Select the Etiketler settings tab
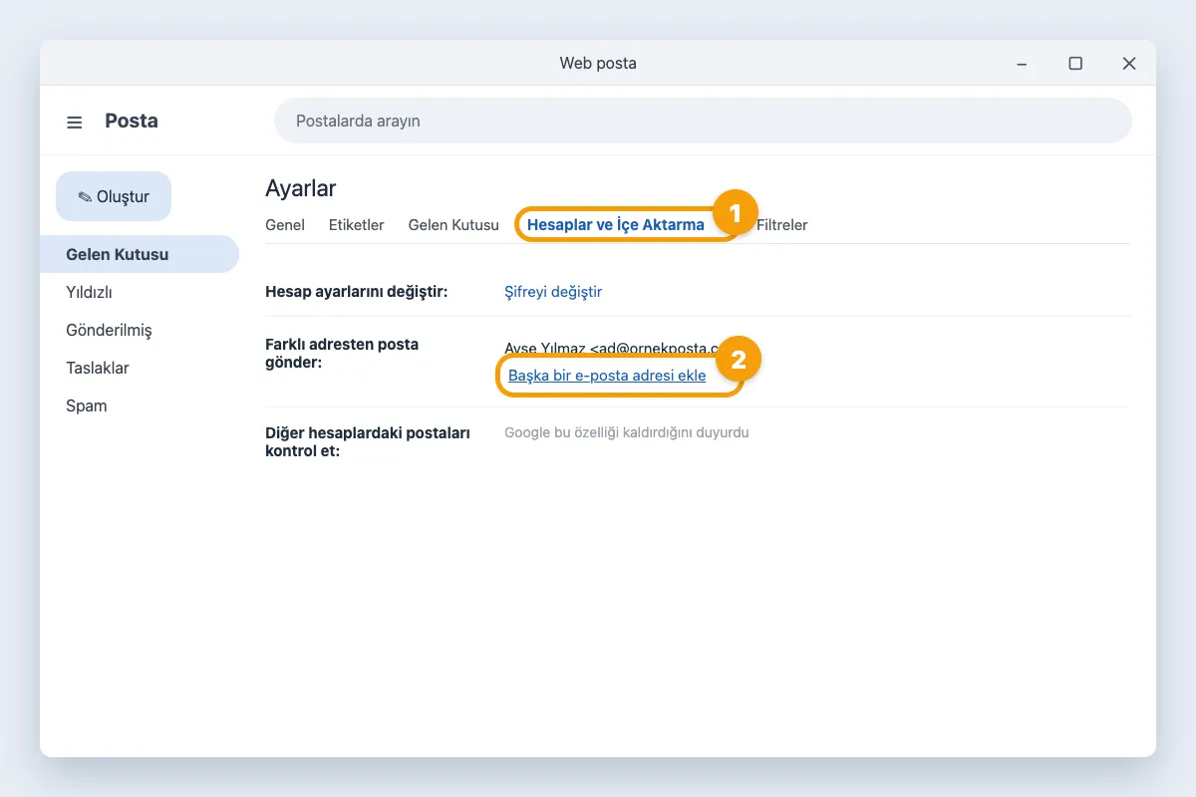Image resolution: width=1196 pixels, height=797 pixels. (357, 225)
